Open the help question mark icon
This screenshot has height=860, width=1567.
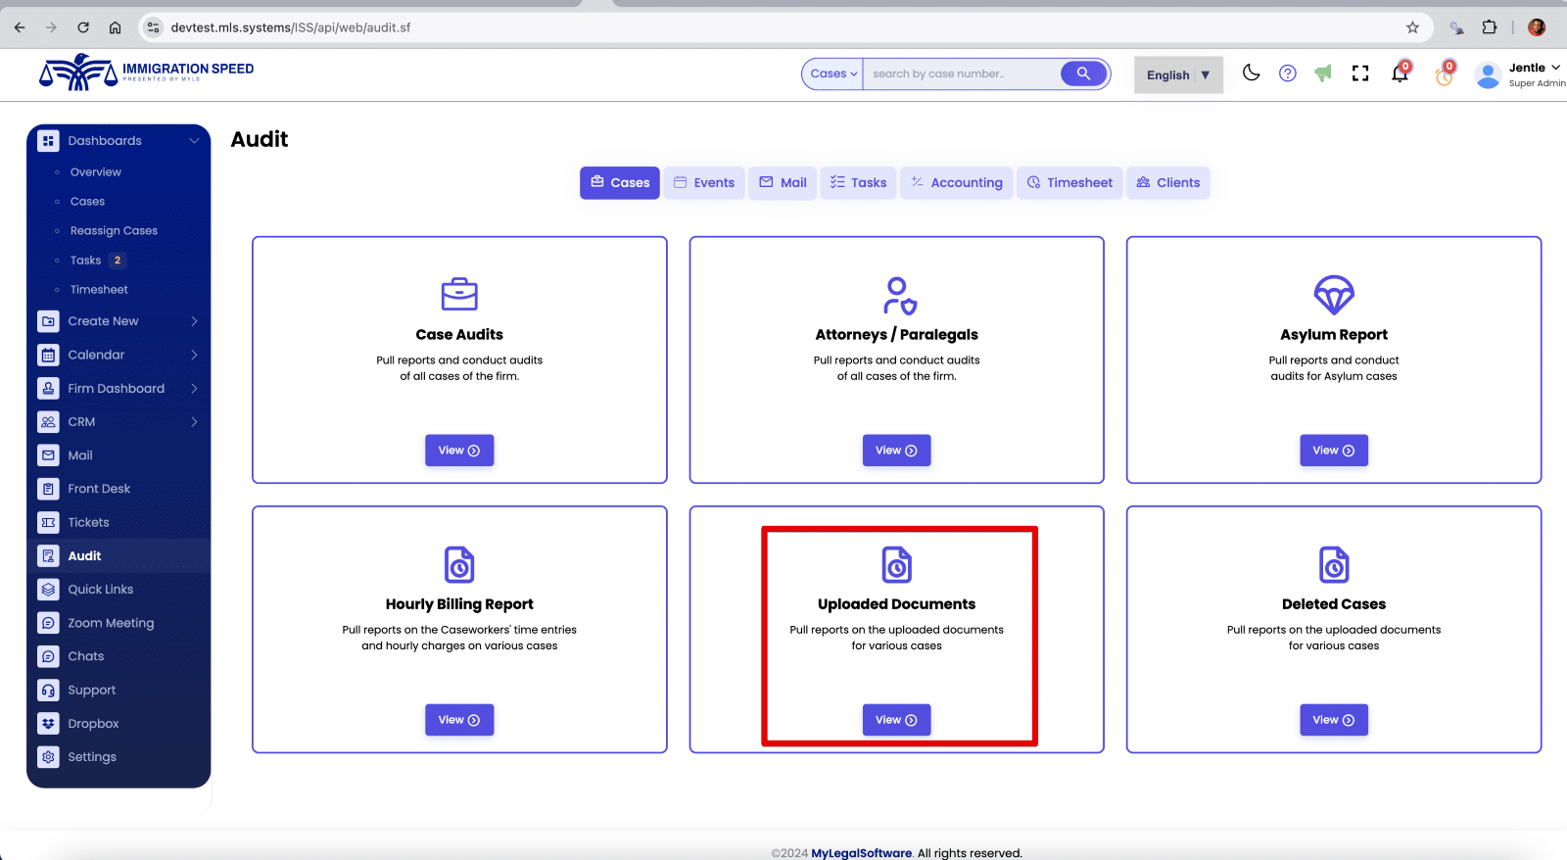coord(1287,73)
